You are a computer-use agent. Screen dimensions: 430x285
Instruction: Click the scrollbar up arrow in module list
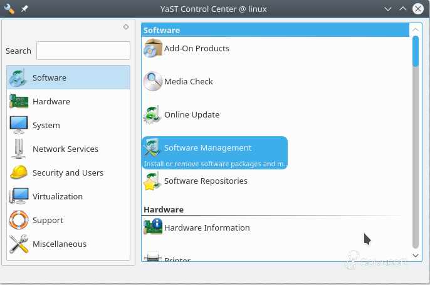pyautogui.click(x=416, y=29)
